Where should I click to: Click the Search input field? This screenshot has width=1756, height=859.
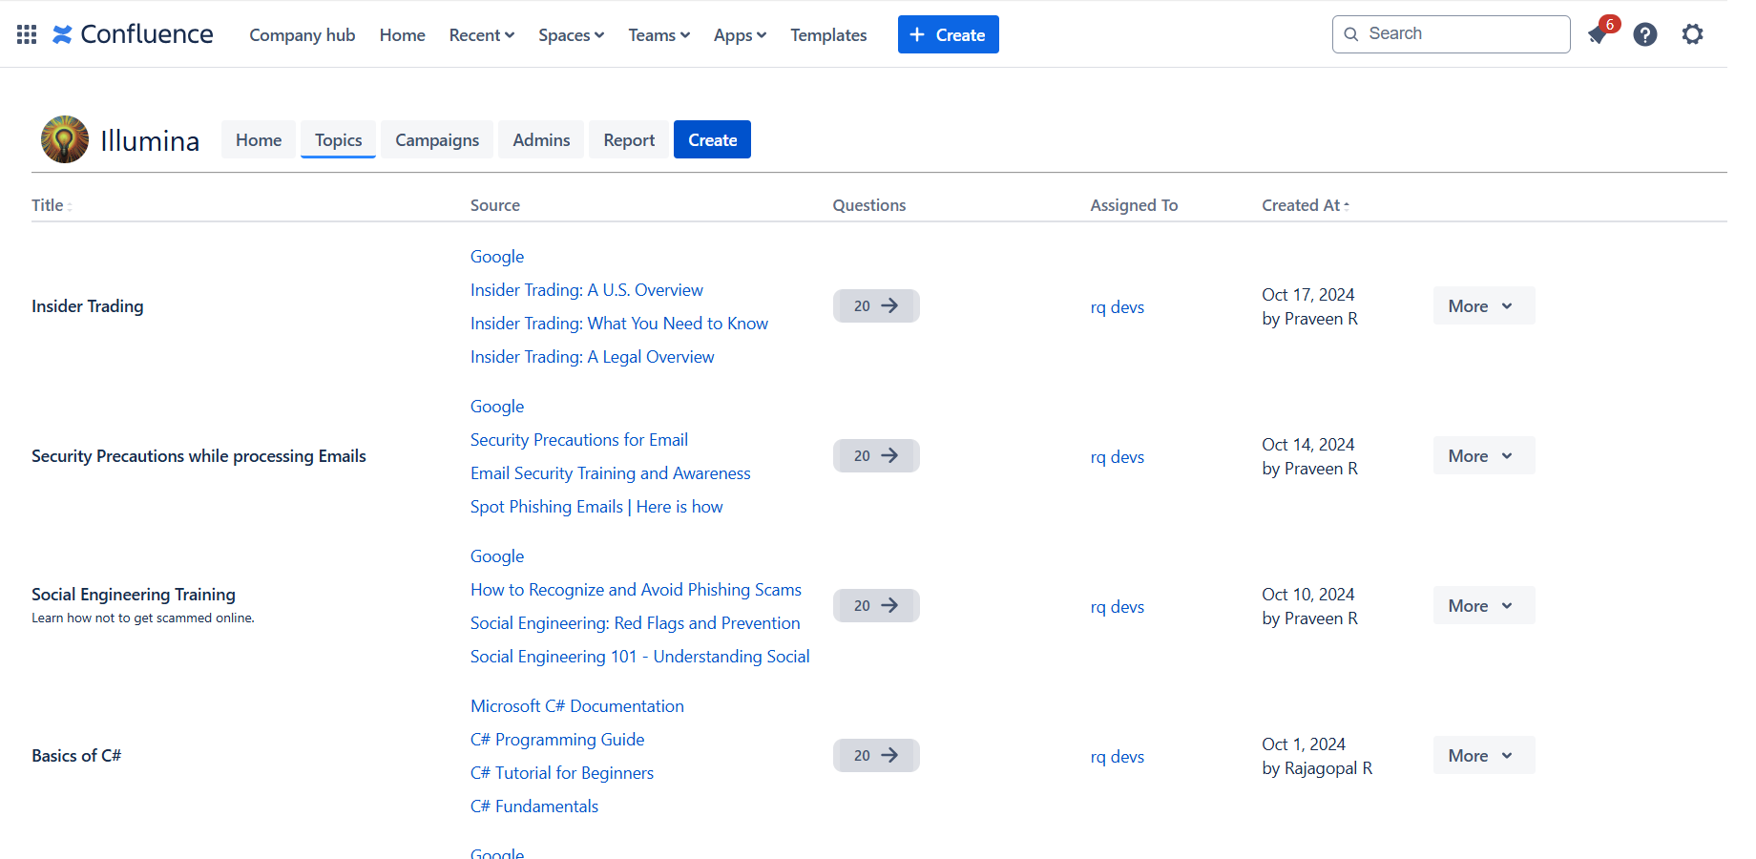click(1460, 34)
